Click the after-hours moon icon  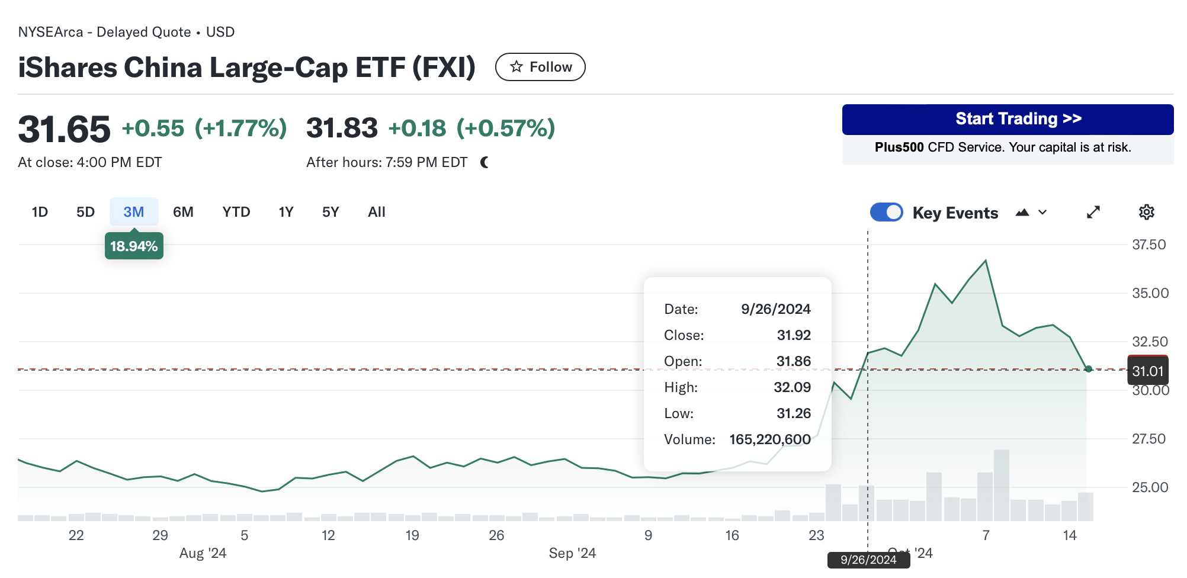pos(485,162)
